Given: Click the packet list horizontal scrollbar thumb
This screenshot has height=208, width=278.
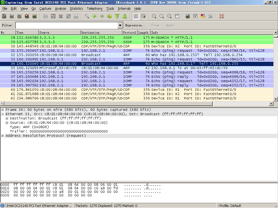Looking at the screenshot, I should pos(108,103).
